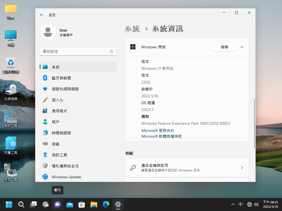Image resolution: width=282 pixels, height=211 pixels.
Task: Open the Microsoft 軟體授權條款 link
Action: coord(162,136)
